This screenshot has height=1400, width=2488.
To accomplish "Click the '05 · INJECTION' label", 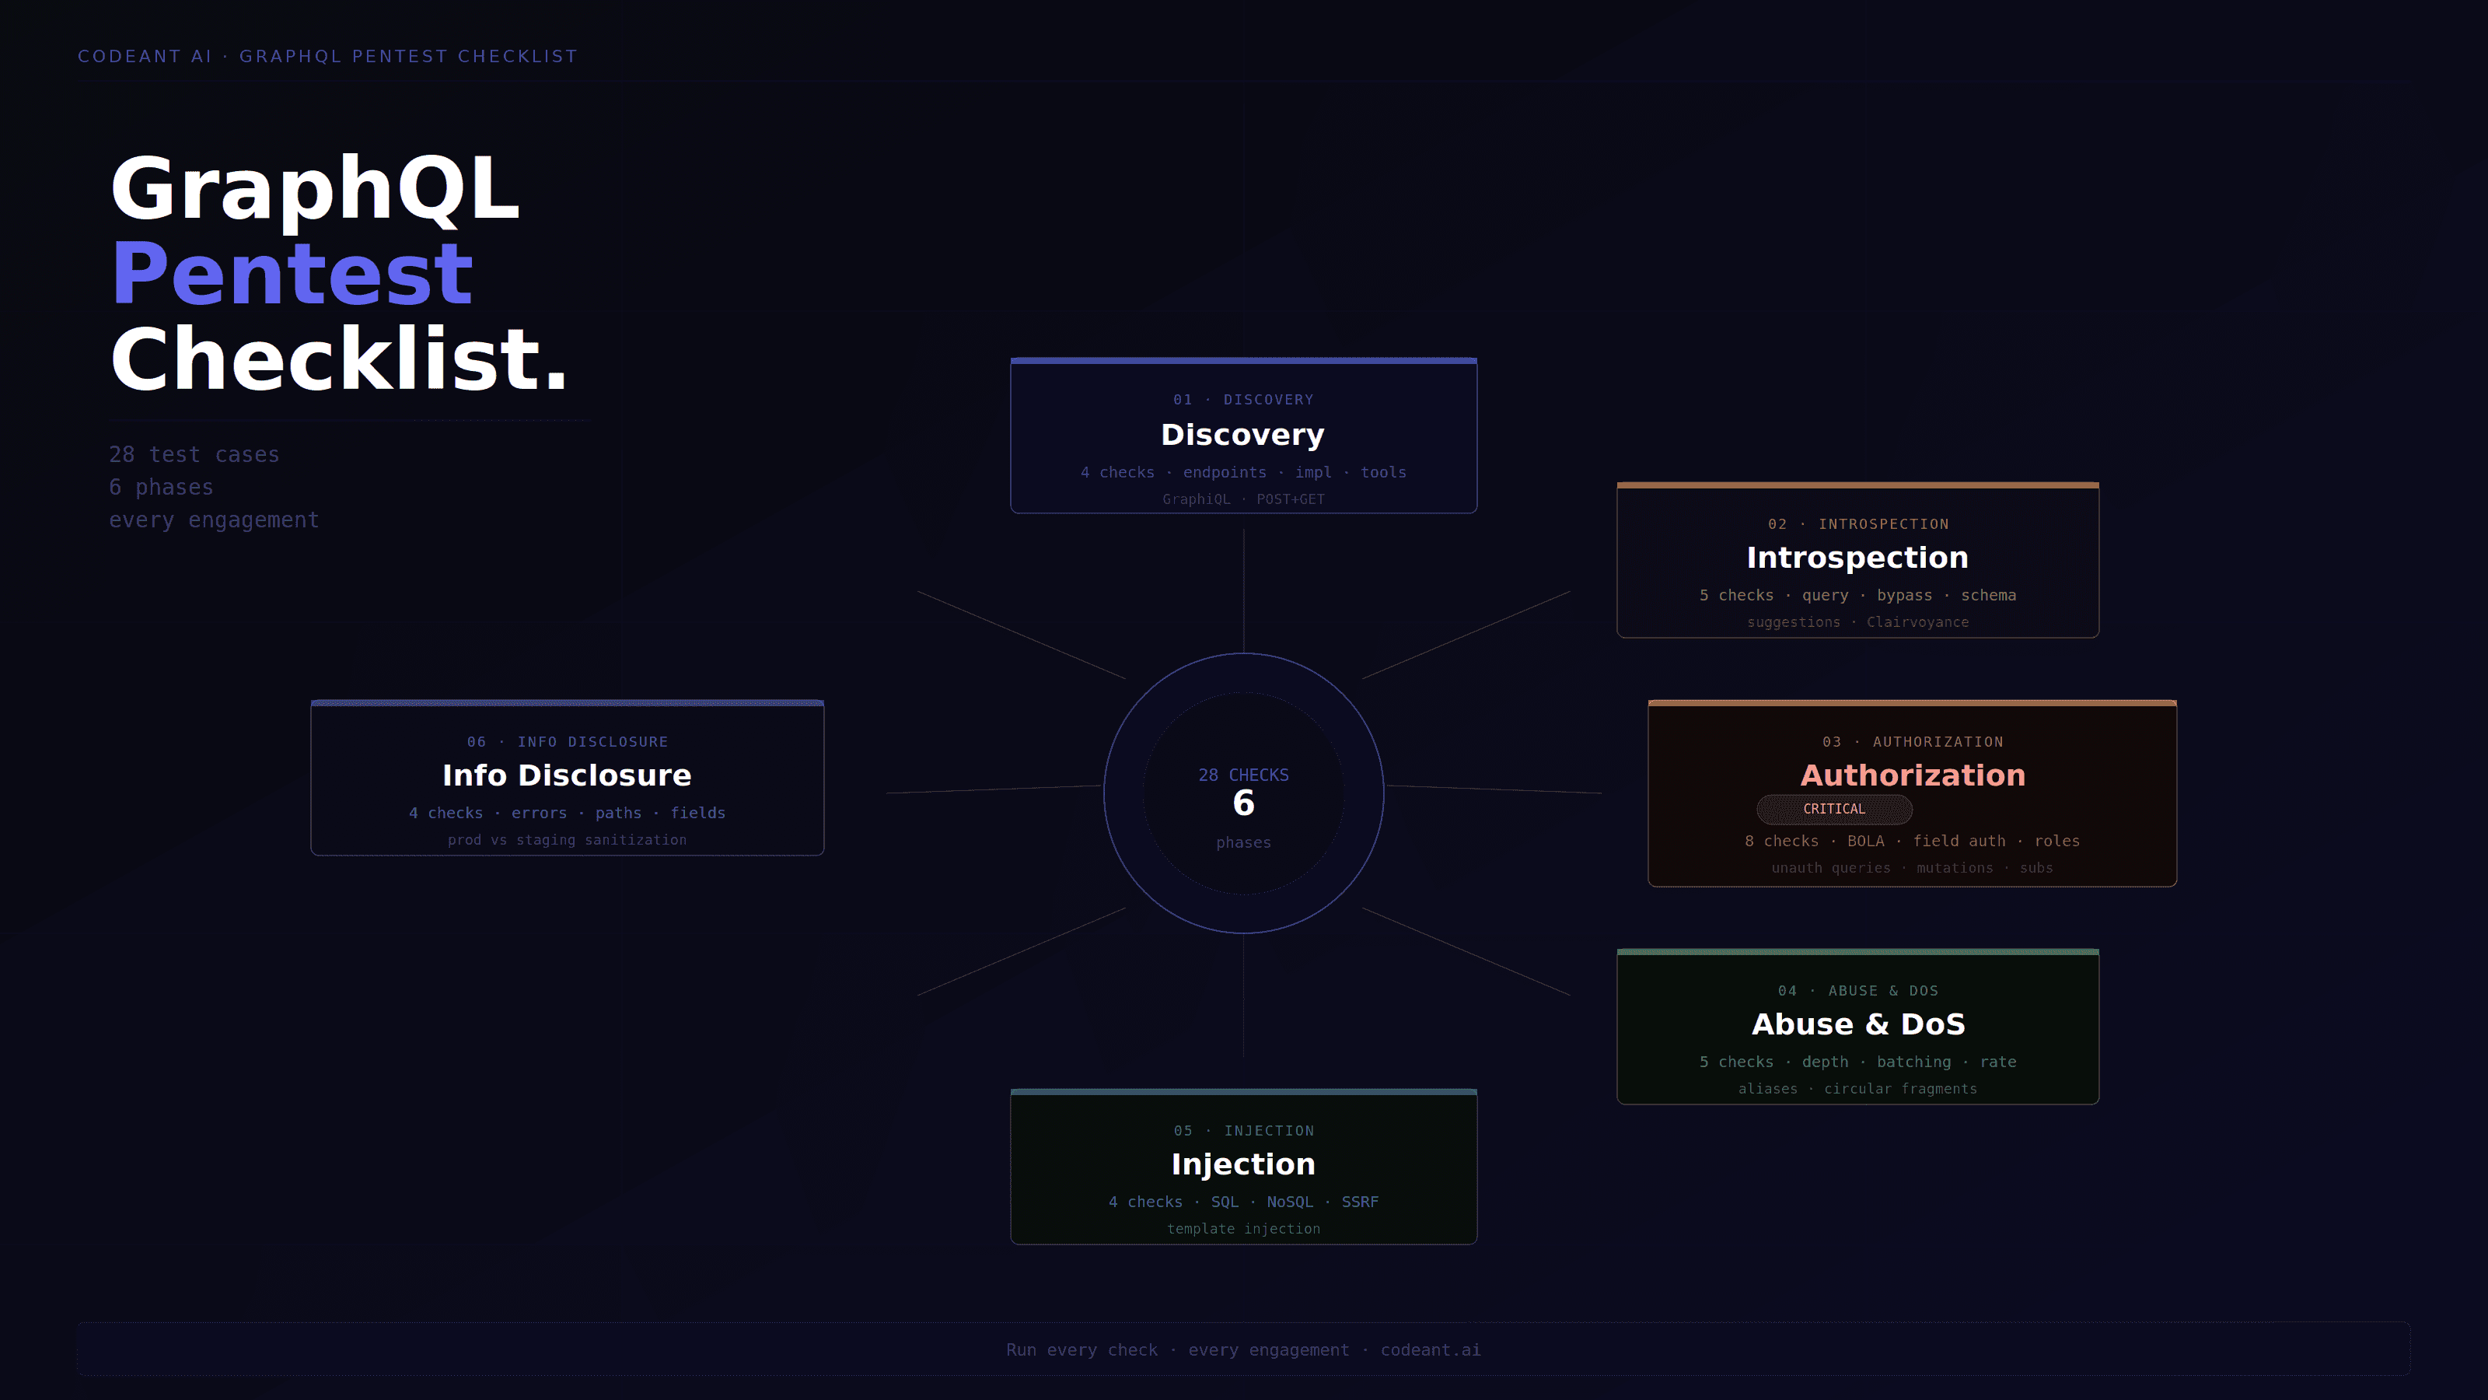I will click(x=1243, y=1130).
